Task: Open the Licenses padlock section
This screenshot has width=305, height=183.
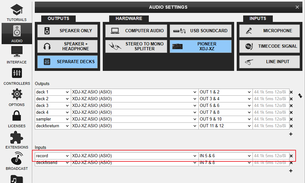Action: (x=16, y=119)
